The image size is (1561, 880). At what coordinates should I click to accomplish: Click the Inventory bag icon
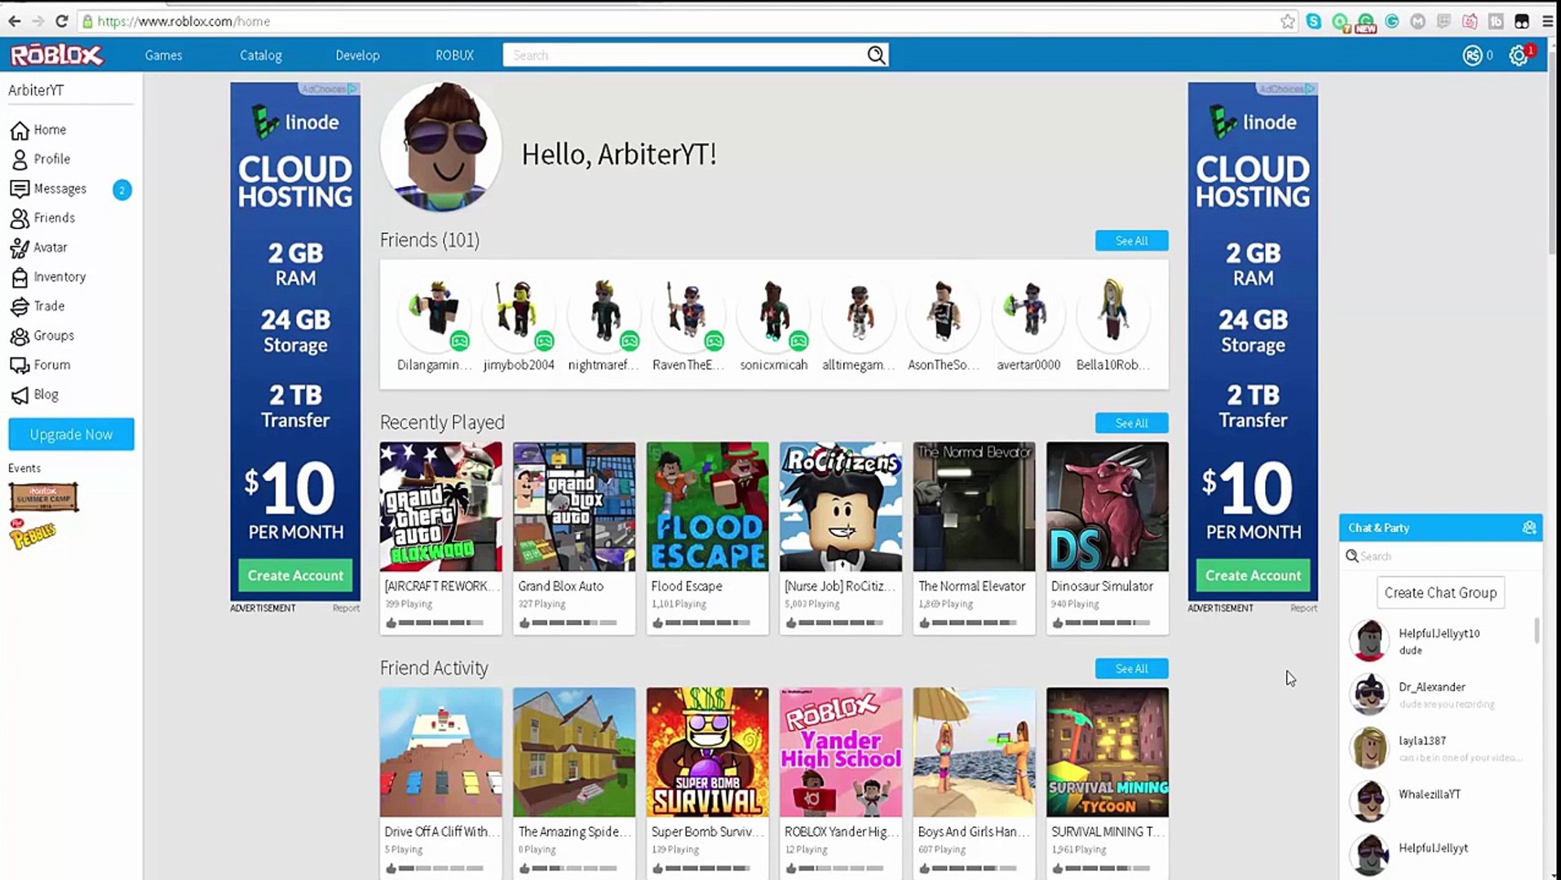(x=20, y=277)
